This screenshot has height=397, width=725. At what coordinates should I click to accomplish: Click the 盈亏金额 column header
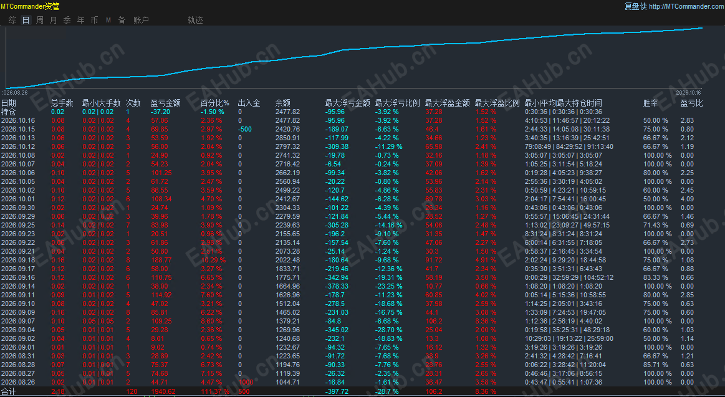pyautogui.click(x=166, y=103)
